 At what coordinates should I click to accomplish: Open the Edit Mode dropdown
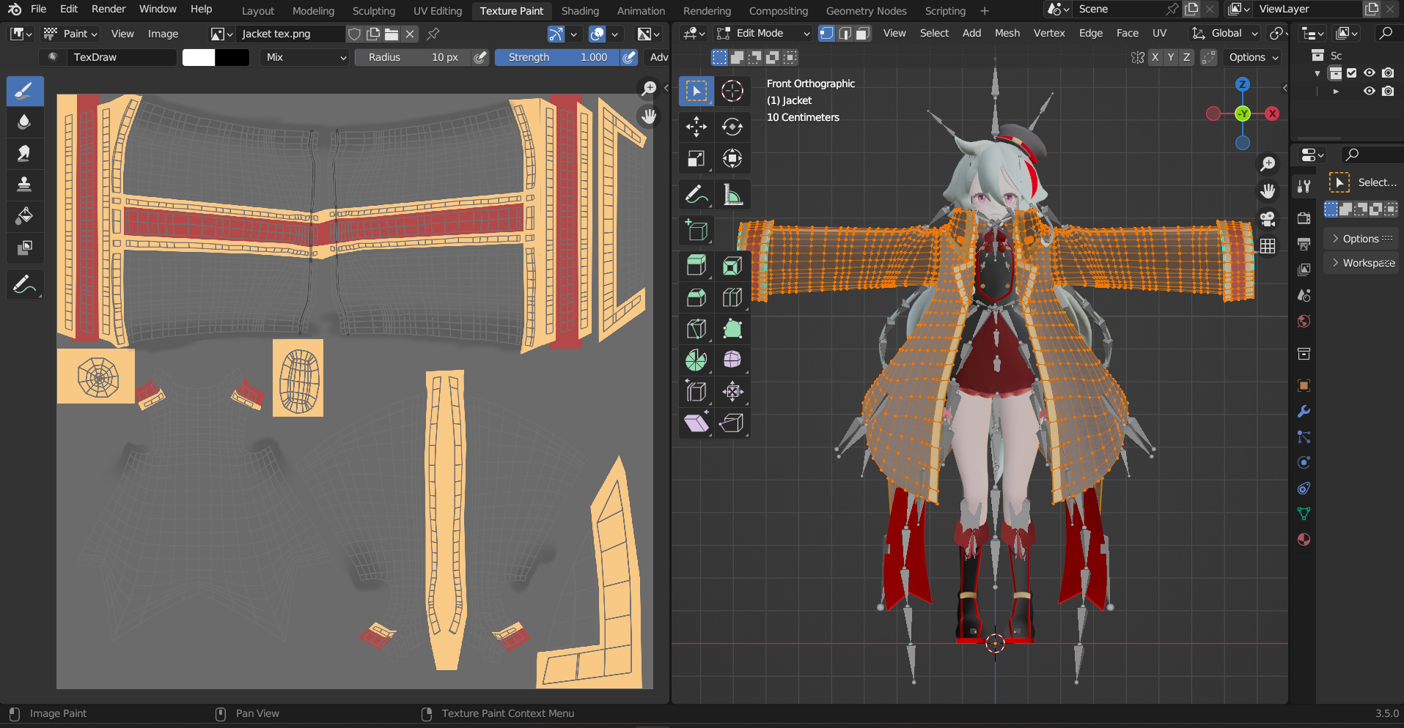click(763, 34)
